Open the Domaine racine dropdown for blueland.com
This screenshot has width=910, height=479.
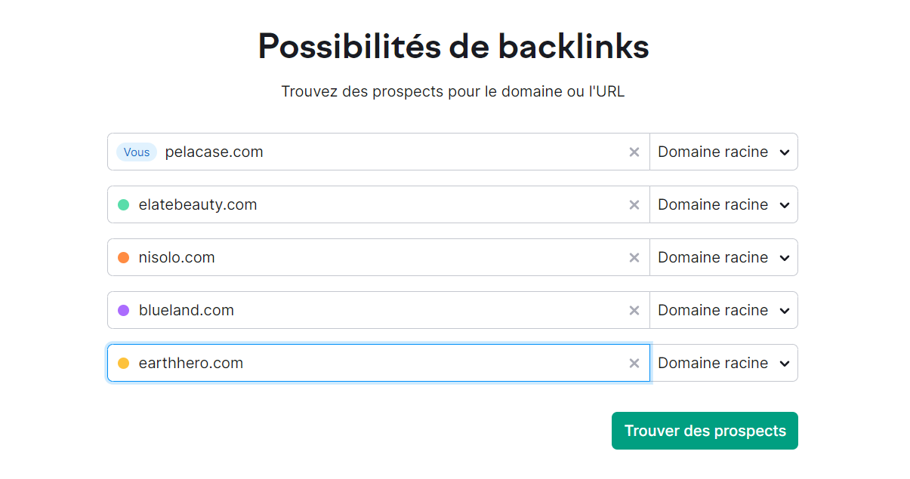(x=723, y=310)
